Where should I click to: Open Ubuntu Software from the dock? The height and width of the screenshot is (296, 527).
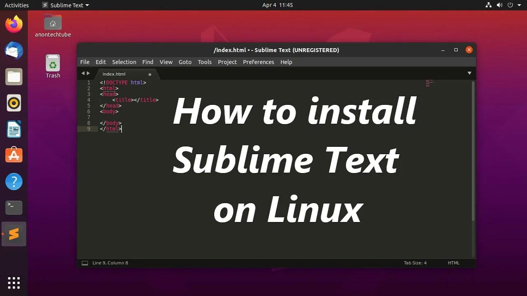click(14, 155)
